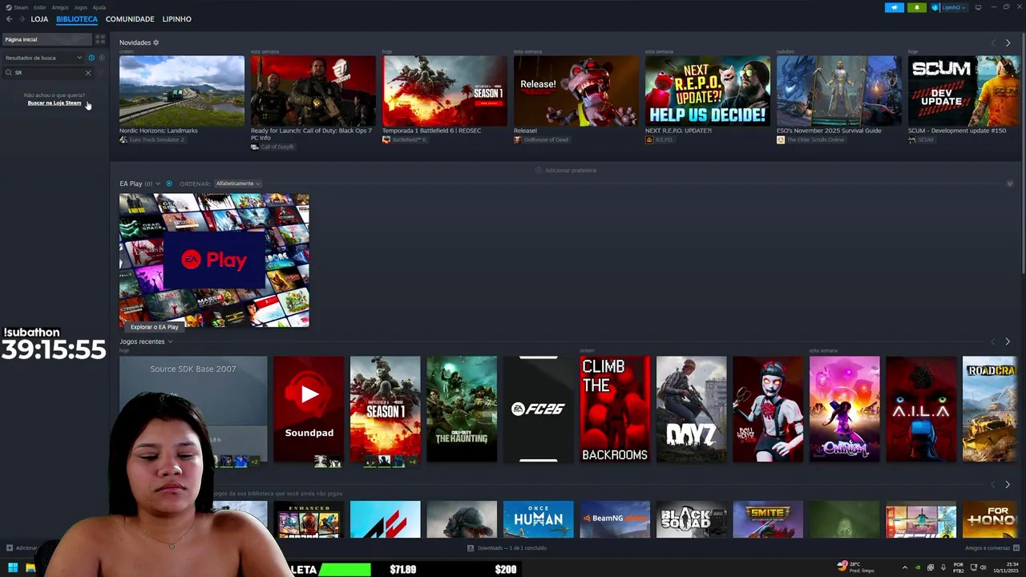Image resolution: width=1026 pixels, height=577 pixels.
Task: Select DayZ game cover
Action: (x=692, y=409)
